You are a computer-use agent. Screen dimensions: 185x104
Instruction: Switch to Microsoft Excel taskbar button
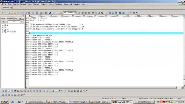click(x=144, y=102)
